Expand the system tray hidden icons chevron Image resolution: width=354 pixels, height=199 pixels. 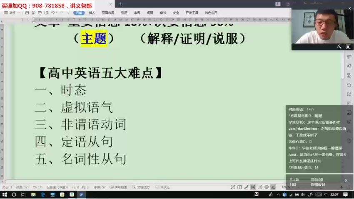[x=278, y=194]
